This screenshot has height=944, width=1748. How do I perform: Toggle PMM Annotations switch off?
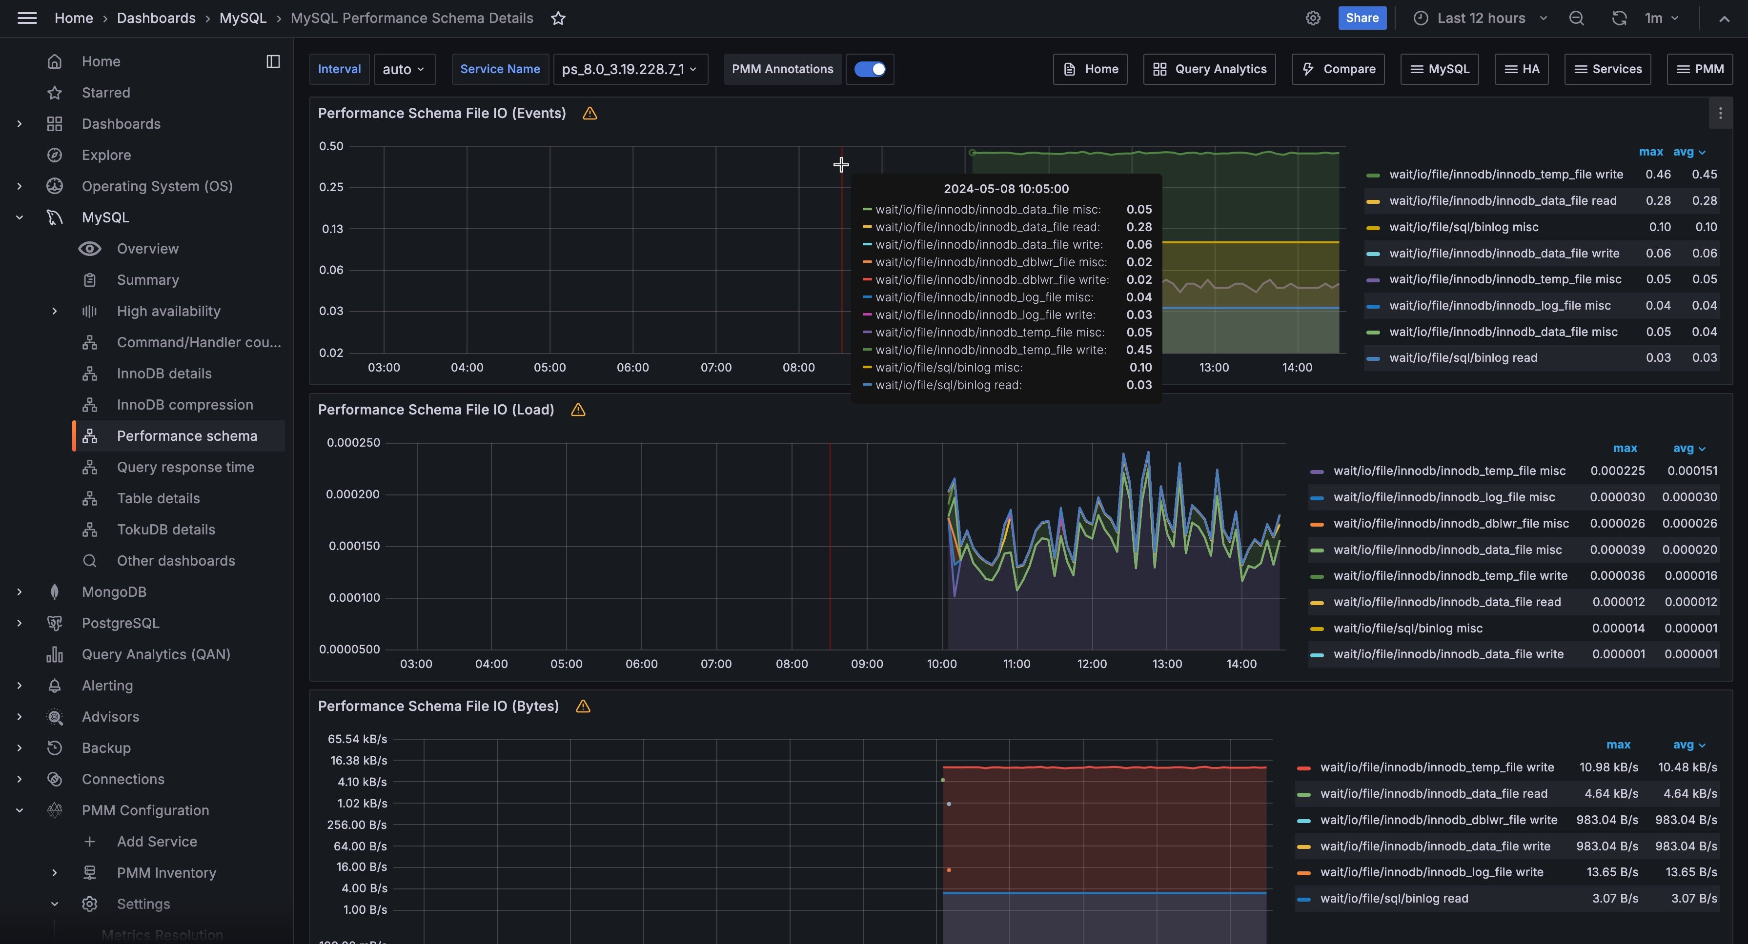click(x=869, y=69)
